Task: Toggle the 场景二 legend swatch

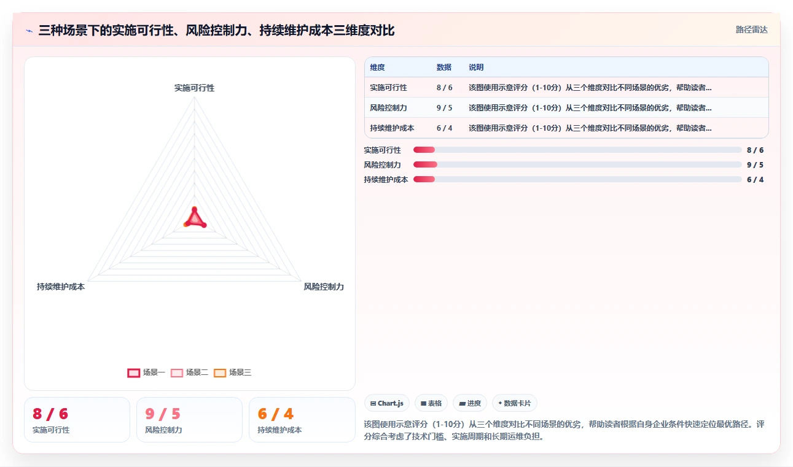Action: tap(176, 372)
